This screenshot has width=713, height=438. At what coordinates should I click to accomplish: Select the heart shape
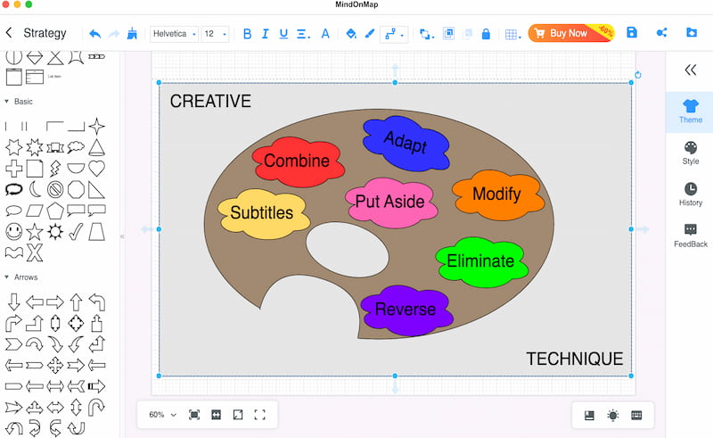tap(96, 169)
